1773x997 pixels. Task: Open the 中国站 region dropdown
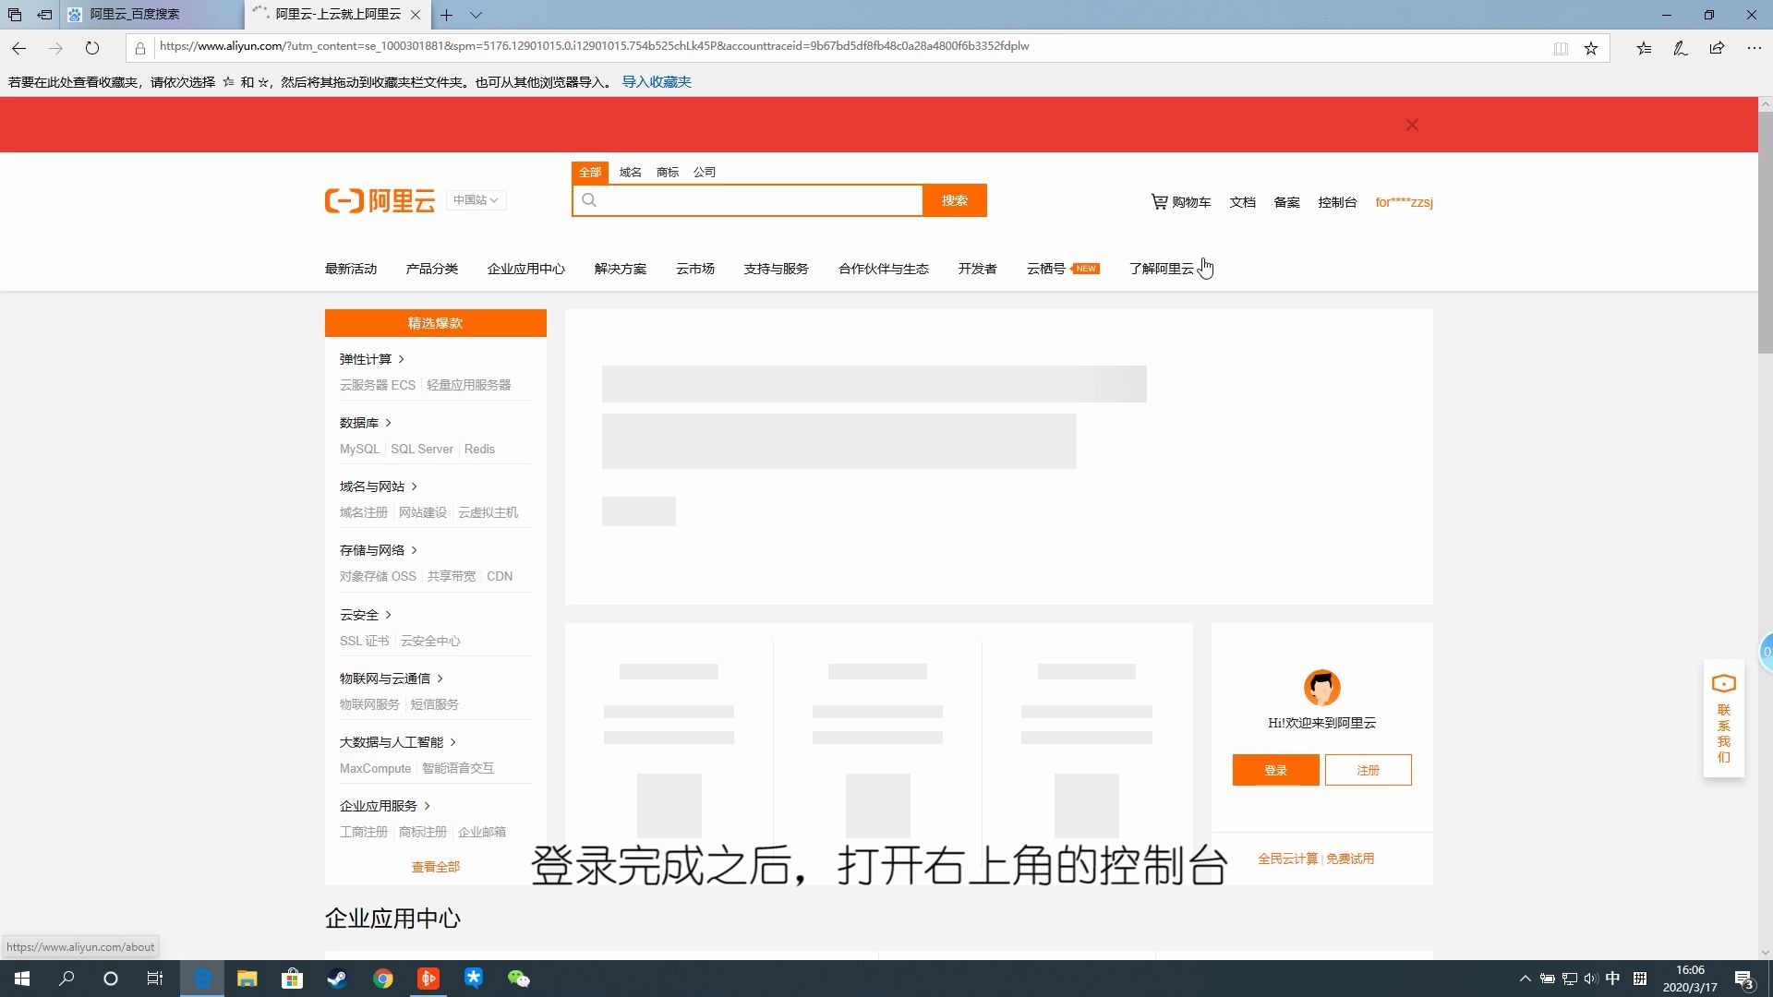[476, 200]
